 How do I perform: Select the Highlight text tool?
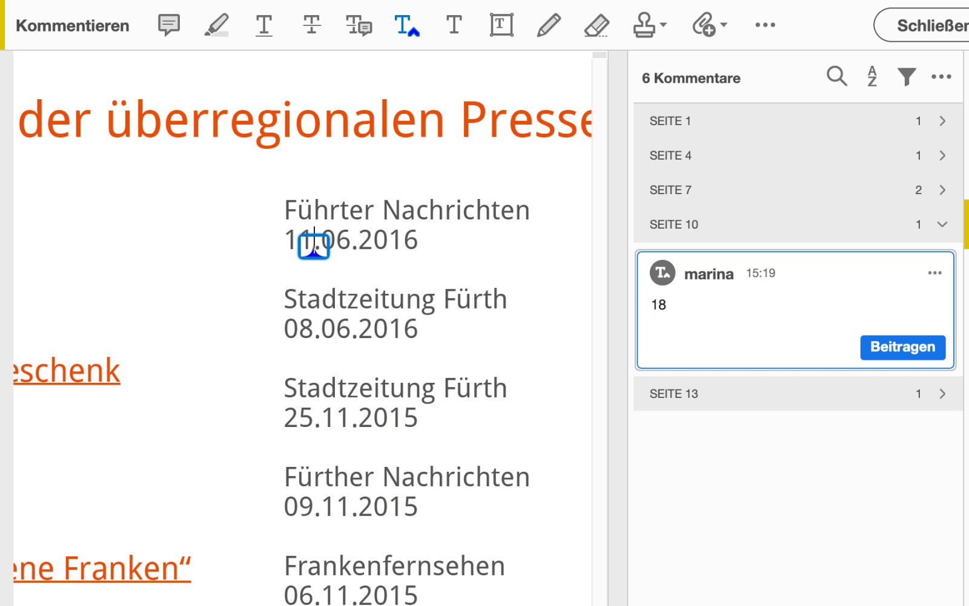pyautogui.click(x=216, y=25)
